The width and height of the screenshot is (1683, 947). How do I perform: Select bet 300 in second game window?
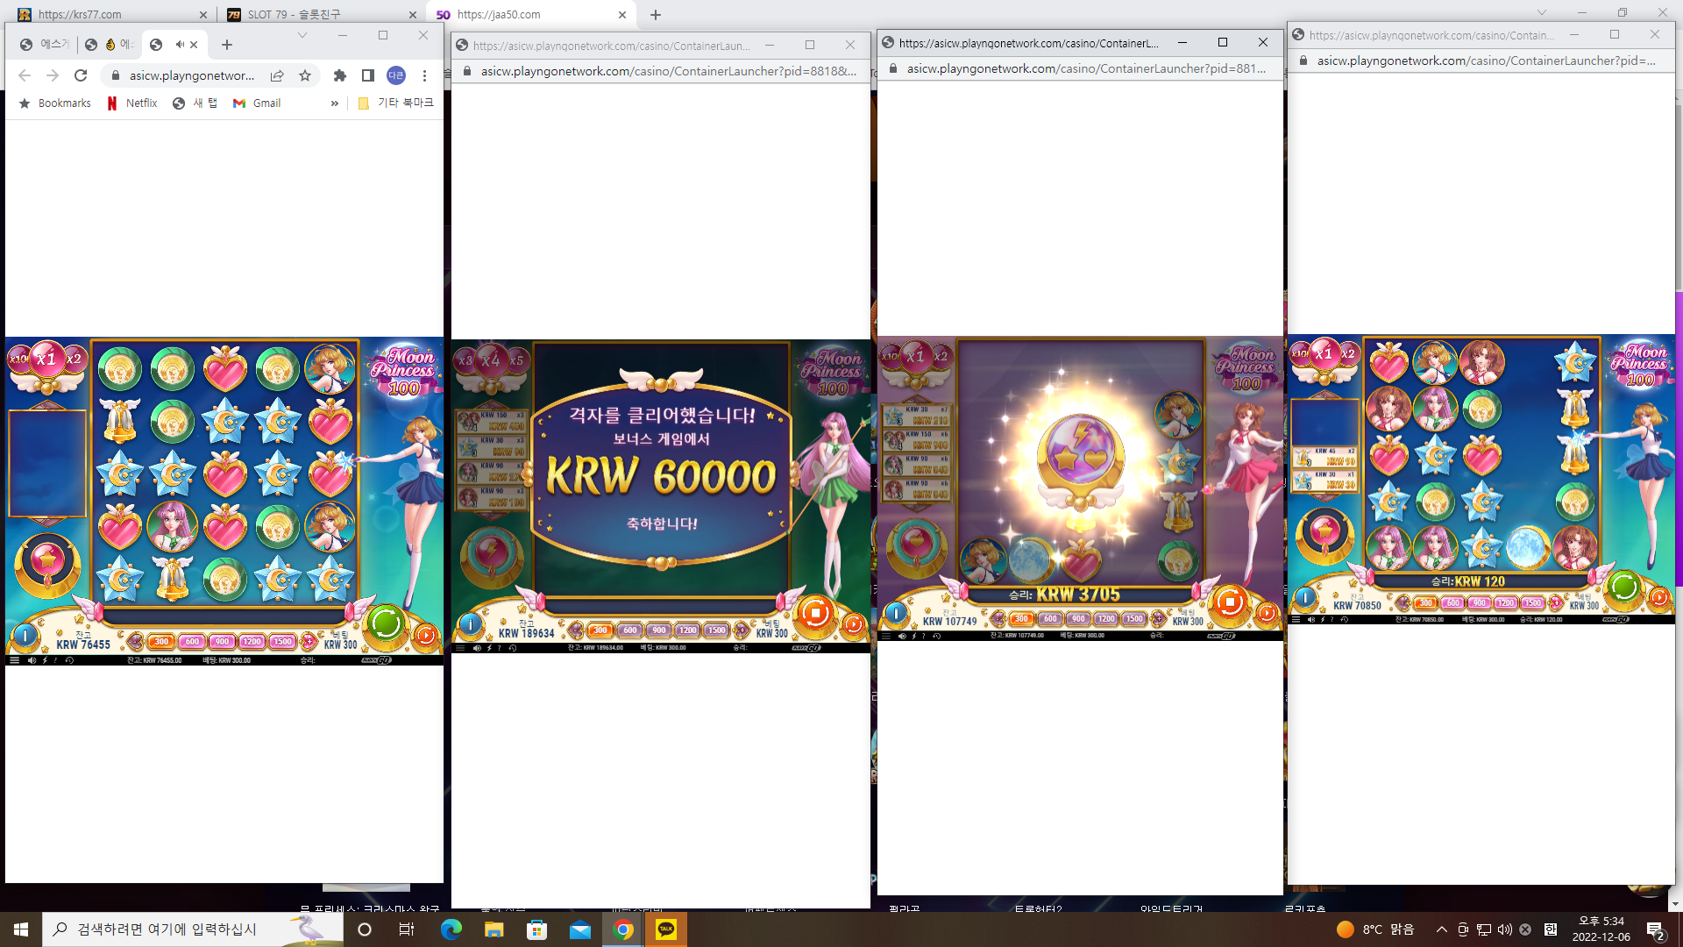point(600,630)
